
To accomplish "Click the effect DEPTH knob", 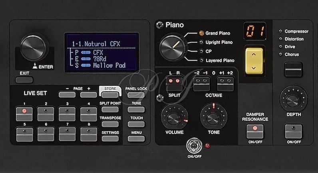I will click(x=294, y=99).
